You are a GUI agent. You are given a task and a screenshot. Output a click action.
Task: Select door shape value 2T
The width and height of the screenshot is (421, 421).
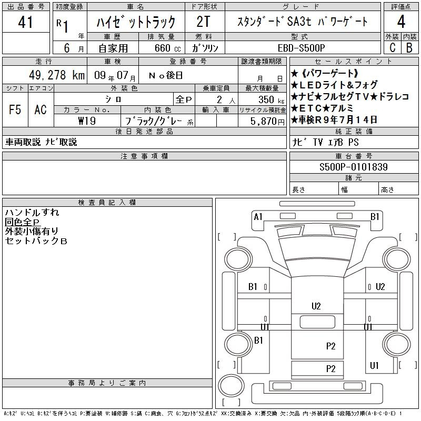click(x=203, y=22)
